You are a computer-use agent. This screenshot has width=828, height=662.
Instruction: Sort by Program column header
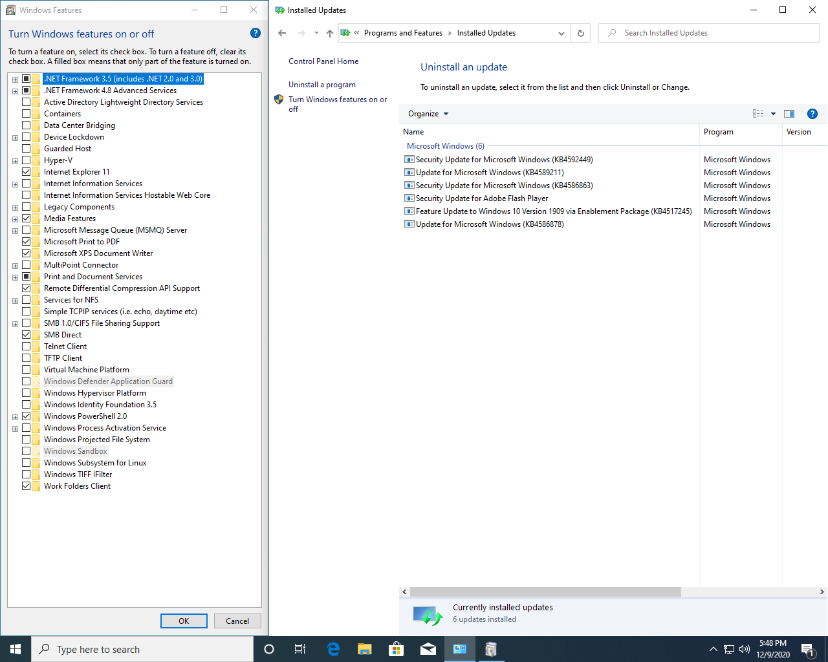point(741,132)
